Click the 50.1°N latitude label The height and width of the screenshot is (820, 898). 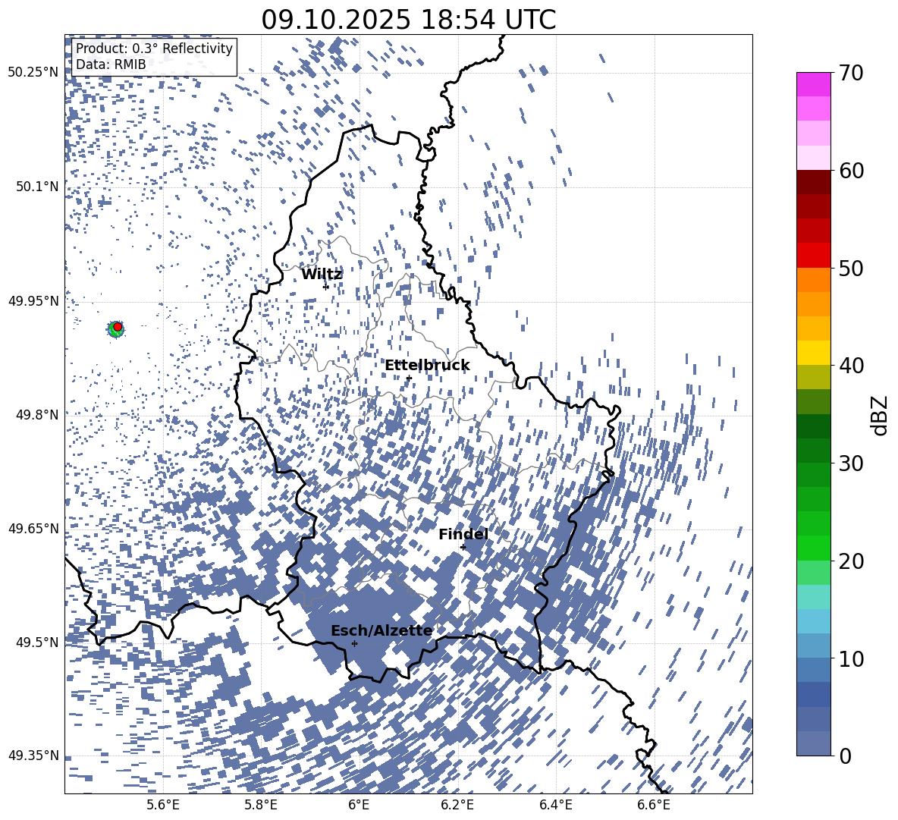click(37, 187)
